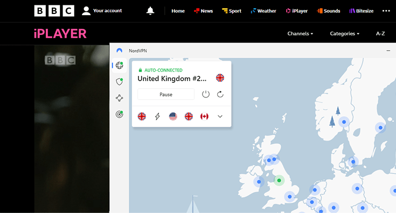Open BBC Bitesize section
This screenshot has width=396, height=213.
coord(361,11)
